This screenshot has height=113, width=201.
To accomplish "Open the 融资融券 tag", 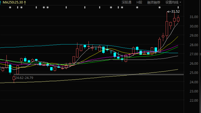I will 154,2.
